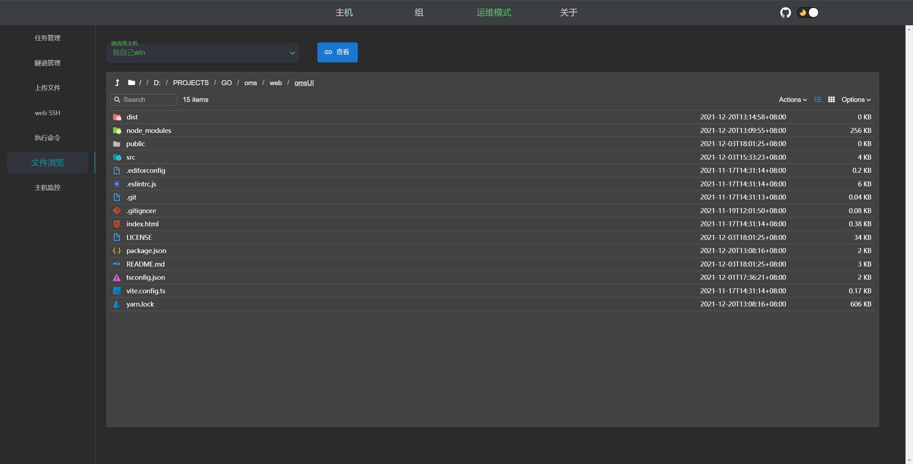Click the tsconfig.json file icon
This screenshot has height=464, width=913.
[117, 277]
